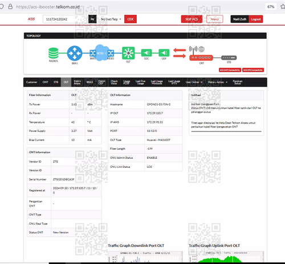Click the AKSES switch icon beside cloud
285x264 pixels.
click(x=111, y=53)
